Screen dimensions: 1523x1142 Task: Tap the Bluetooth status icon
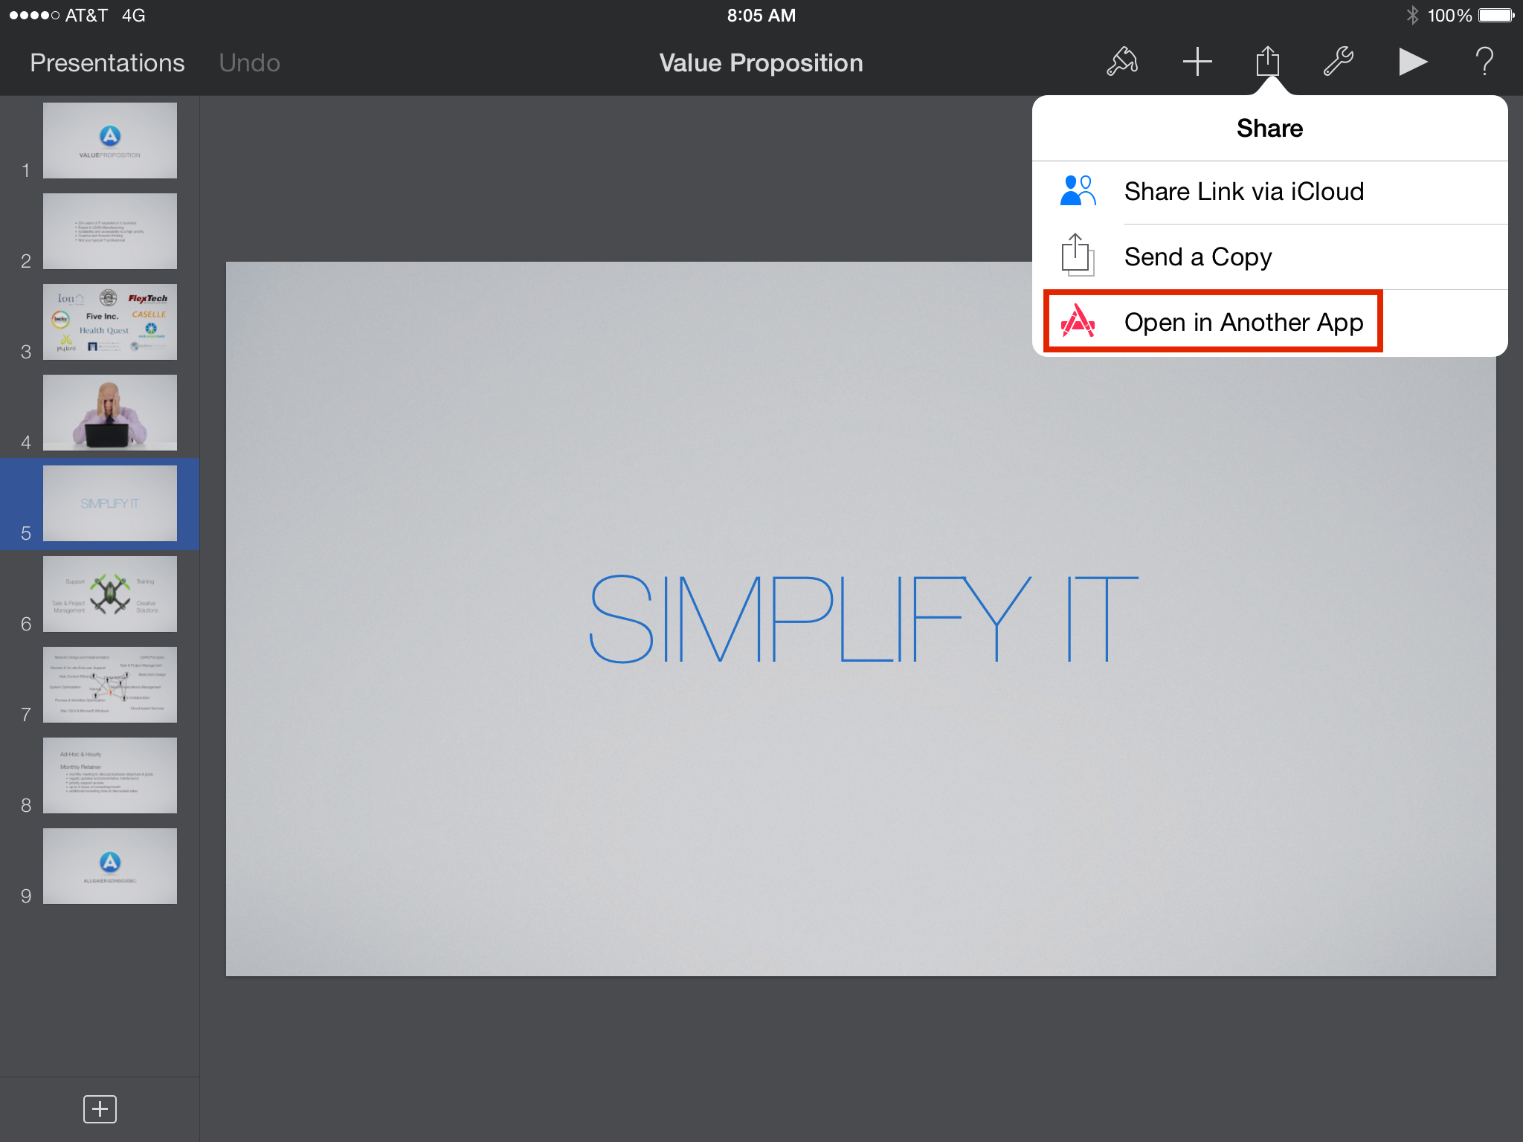tap(1412, 15)
